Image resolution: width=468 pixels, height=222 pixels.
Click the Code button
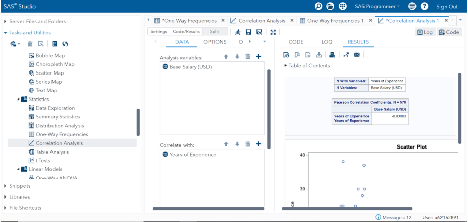(450, 32)
